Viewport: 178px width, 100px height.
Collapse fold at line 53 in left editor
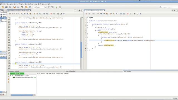pyautogui.click(x=11, y=24)
